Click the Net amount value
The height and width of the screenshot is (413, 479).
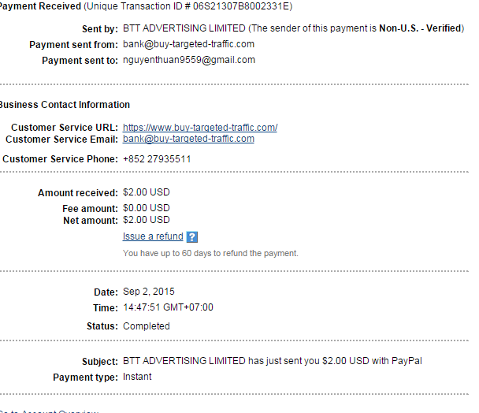coord(146,220)
